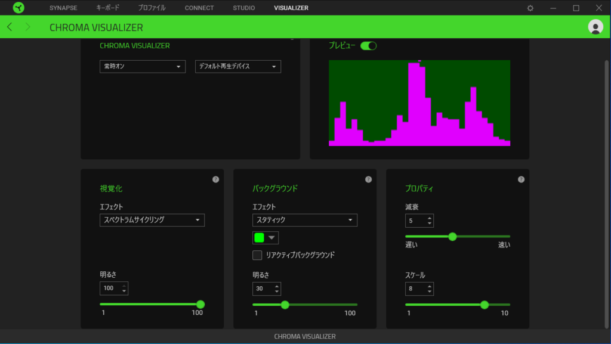Increase 減衰 value with up stepper

pos(430,218)
